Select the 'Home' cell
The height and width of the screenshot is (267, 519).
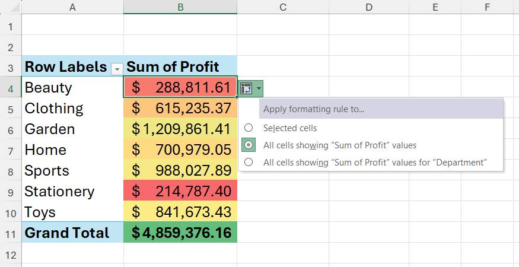72,149
